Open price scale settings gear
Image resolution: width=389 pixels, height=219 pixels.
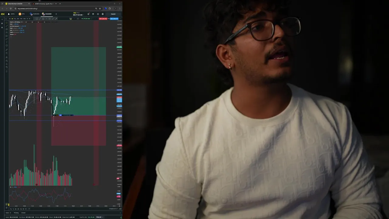coord(119,206)
